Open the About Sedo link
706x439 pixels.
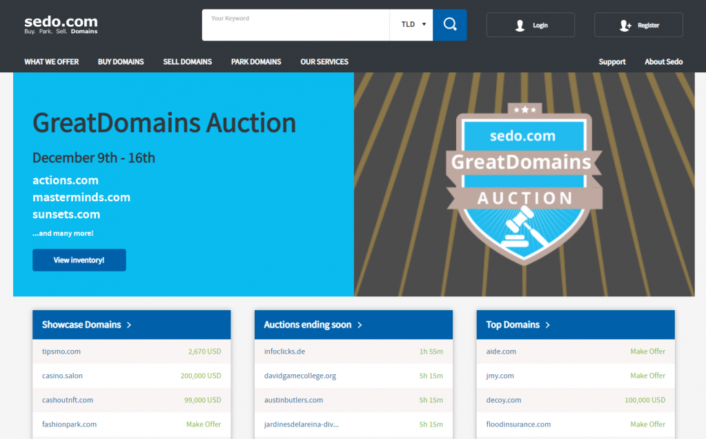click(x=664, y=61)
